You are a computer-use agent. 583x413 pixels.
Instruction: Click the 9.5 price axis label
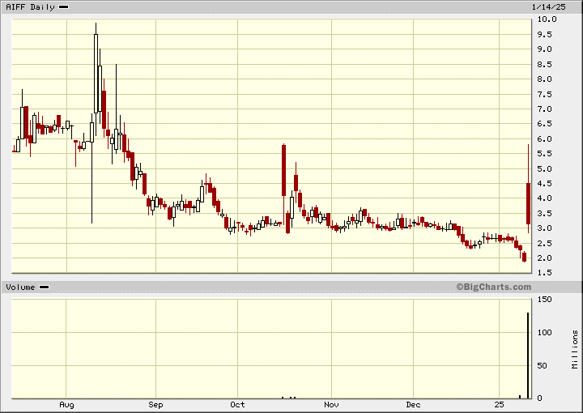pyautogui.click(x=544, y=35)
